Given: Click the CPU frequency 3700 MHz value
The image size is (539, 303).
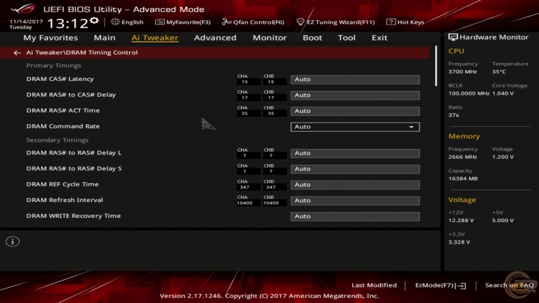Looking at the screenshot, I should (x=463, y=72).
